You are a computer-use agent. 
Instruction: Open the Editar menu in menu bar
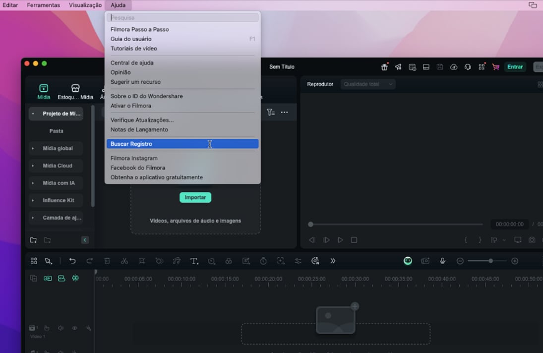point(10,5)
